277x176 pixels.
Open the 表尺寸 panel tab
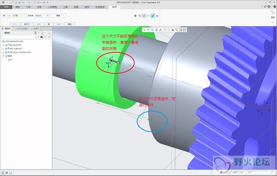pyautogui.click(x=27, y=24)
